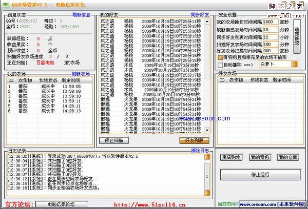Click 好友农场扫描时间间隔 field showing 300

(x=271, y=51)
